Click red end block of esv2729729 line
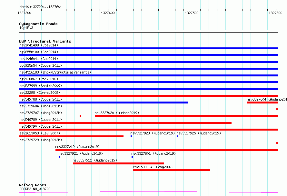This screenshot has width=287, height=196. coord(277,143)
